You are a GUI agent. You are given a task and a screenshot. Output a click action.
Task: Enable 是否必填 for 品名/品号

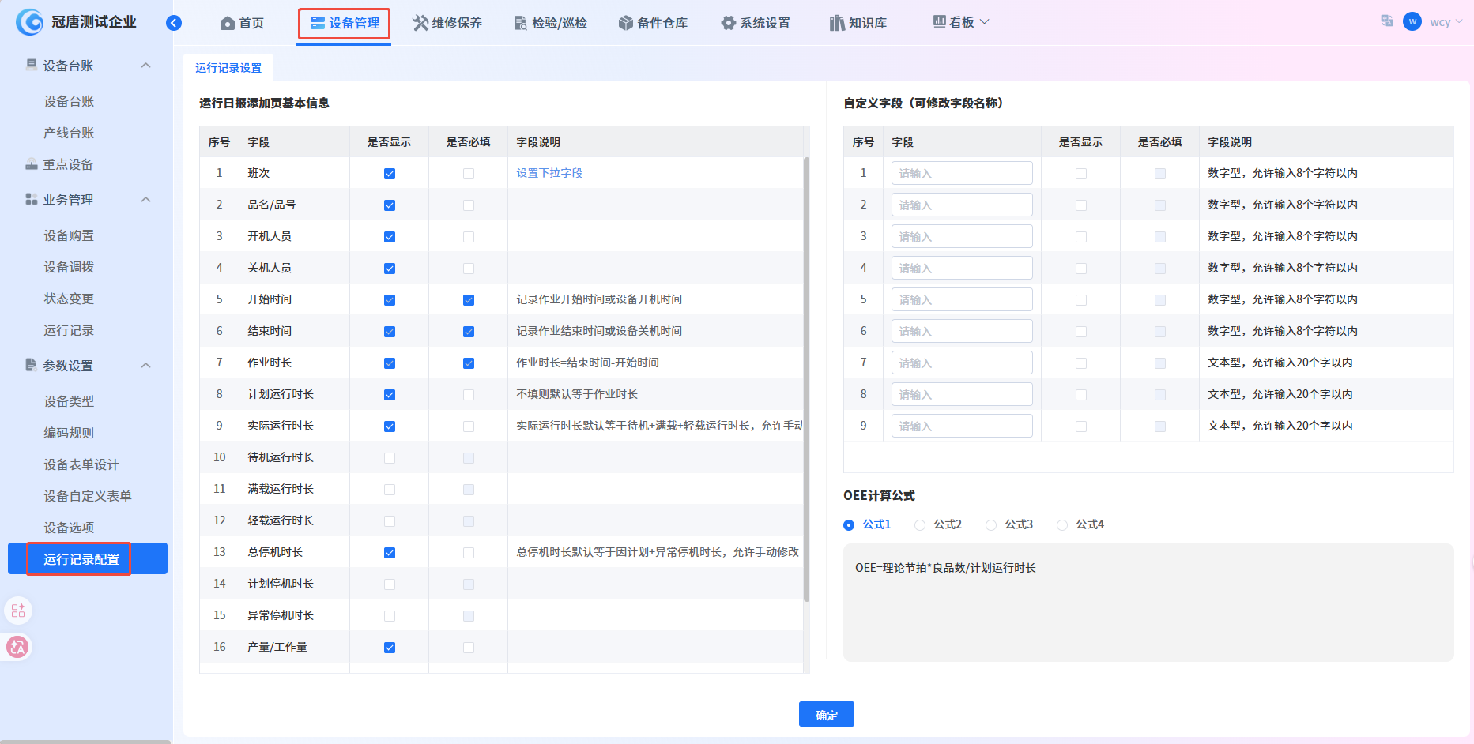click(x=469, y=205)
